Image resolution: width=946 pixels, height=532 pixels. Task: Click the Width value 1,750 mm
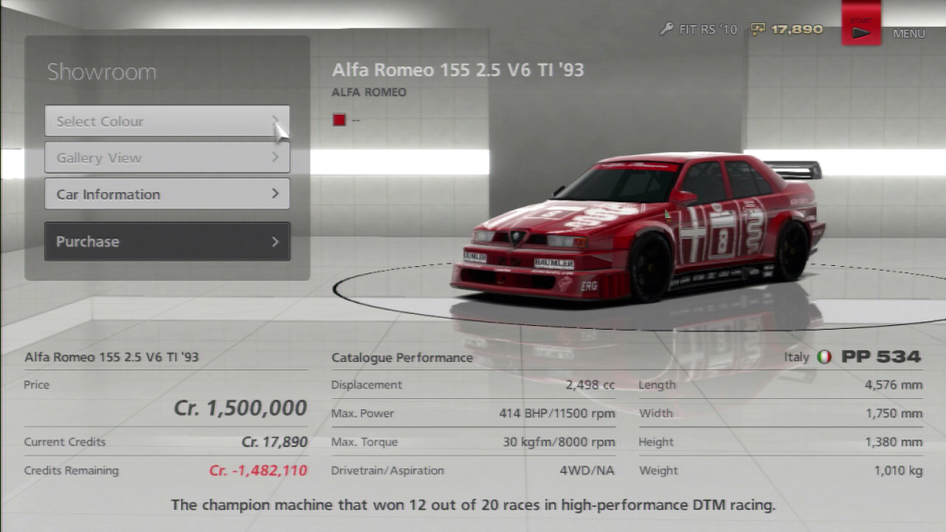point(894,413)
